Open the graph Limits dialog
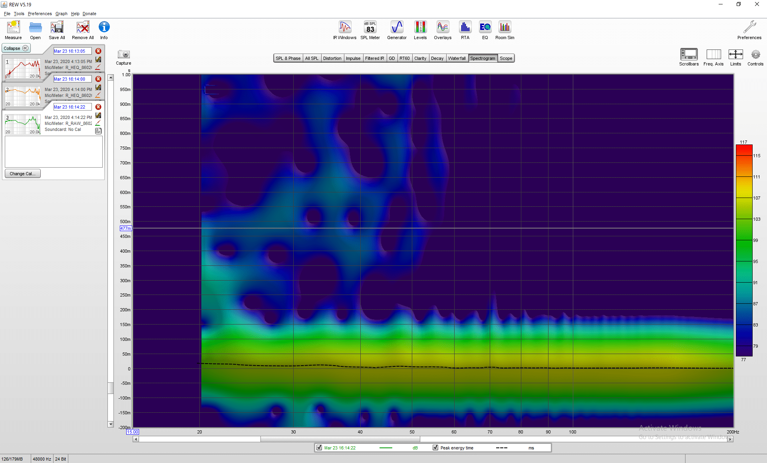The height and width of the screenshot is (463, 767). pos(735,57)
